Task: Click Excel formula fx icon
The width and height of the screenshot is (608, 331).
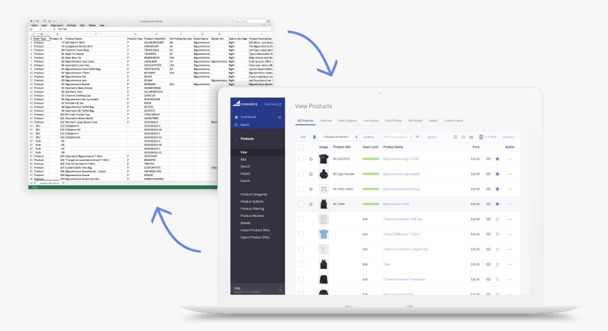Action: coord(54,29)
